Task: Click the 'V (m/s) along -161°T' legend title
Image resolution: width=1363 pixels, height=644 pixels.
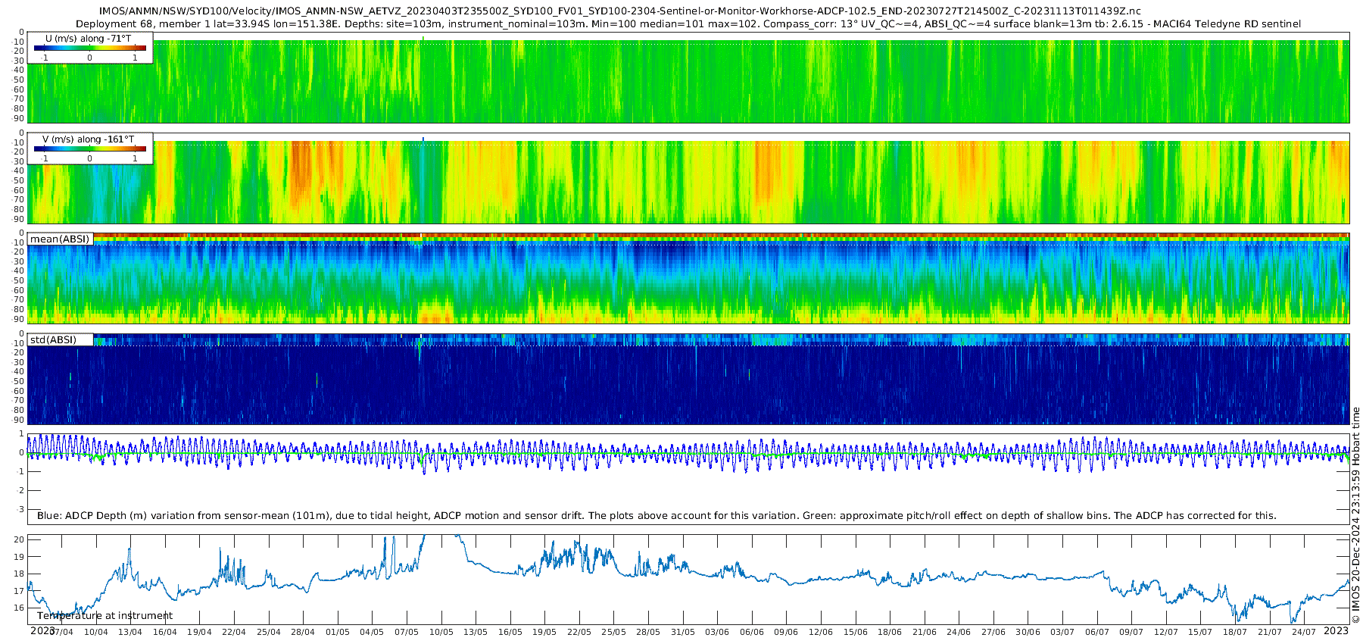Action: pyautogui.click(x=88, y=139)
